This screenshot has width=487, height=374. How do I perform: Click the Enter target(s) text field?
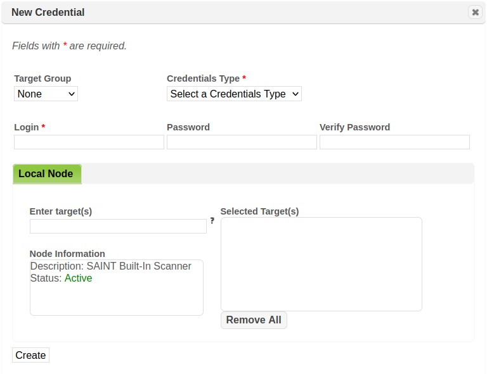118,226
